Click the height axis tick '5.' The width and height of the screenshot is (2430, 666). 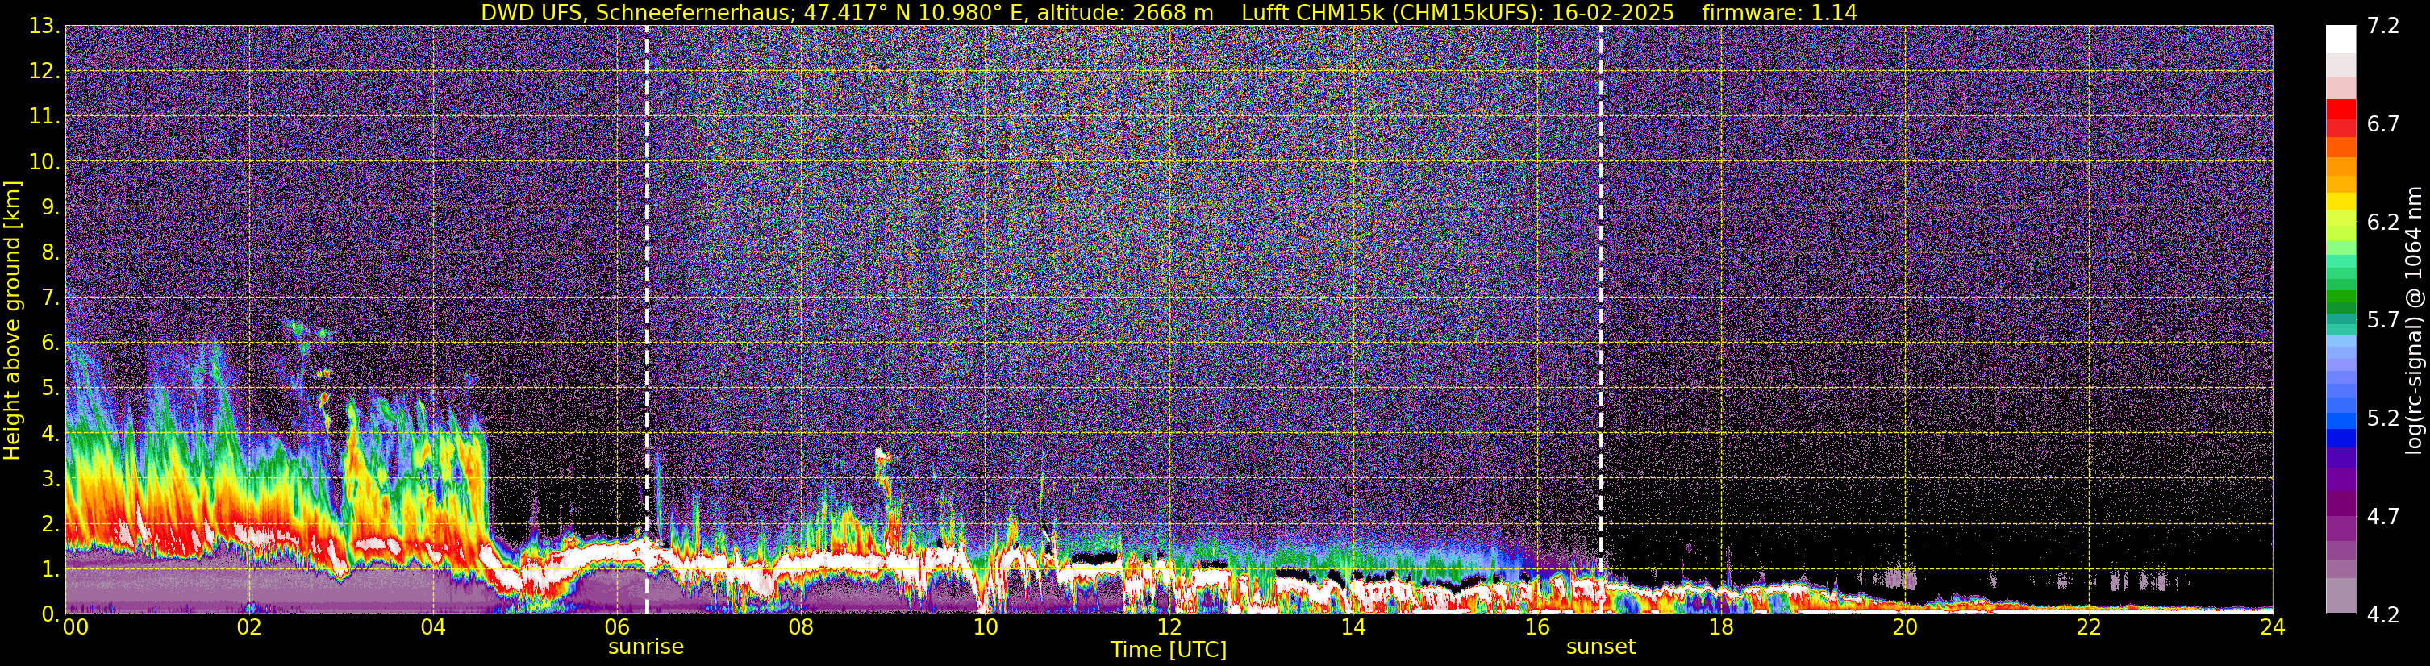point(51,389)
